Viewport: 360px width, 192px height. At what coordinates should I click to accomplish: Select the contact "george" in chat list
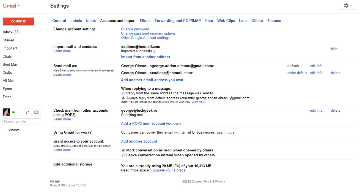pos(14,129)
